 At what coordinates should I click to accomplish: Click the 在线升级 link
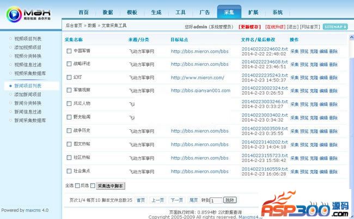pyautogui.click(x=275, y=27)
